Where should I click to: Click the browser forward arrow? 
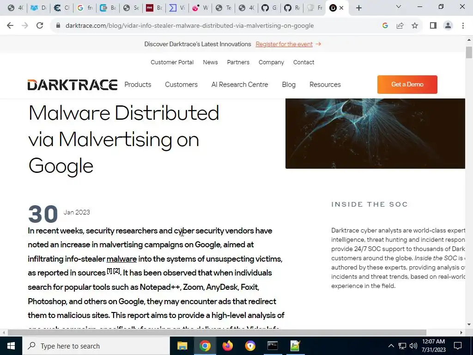coord(25,26)
